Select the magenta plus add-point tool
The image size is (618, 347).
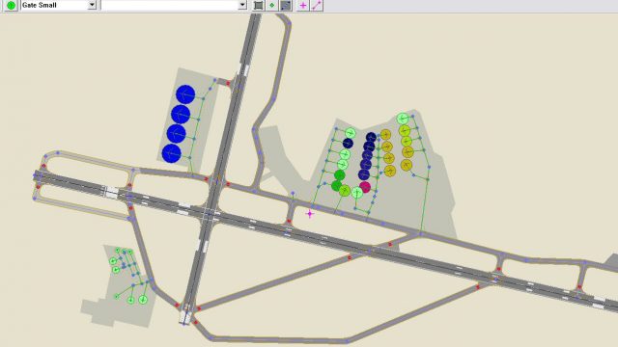tap(302, 5)
